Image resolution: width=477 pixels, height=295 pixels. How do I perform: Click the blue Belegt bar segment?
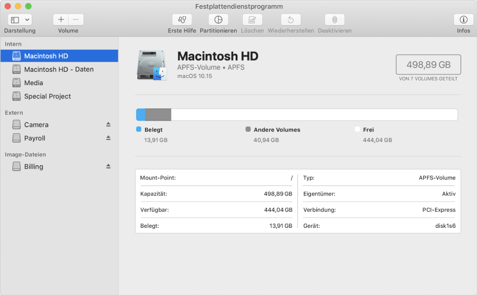coord(140,114)
